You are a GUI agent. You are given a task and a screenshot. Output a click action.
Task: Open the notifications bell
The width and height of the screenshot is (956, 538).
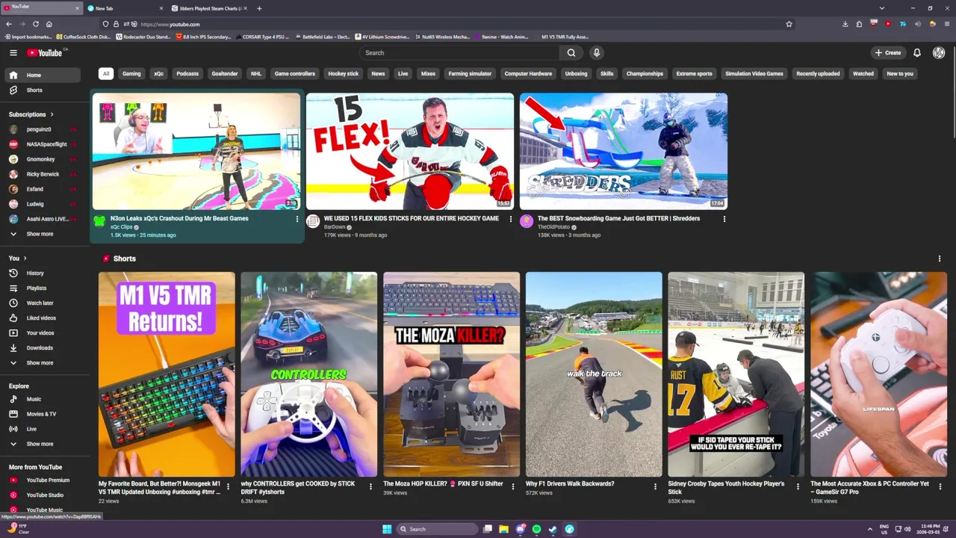916,52
